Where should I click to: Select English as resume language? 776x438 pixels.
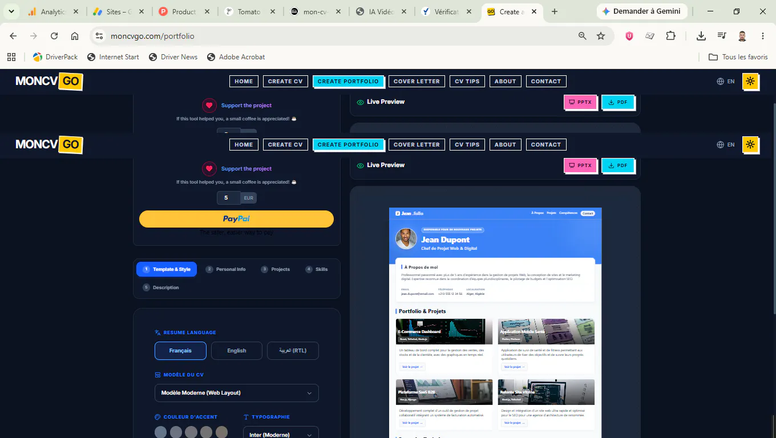[237, 351]
